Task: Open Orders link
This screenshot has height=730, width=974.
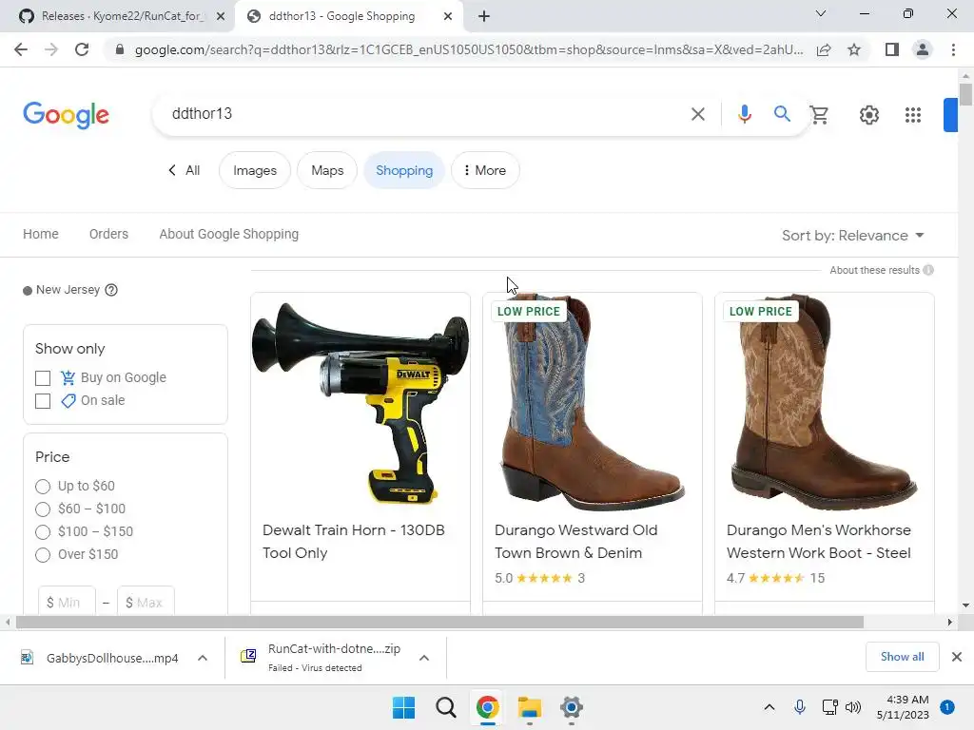Action: click(108, 234)
